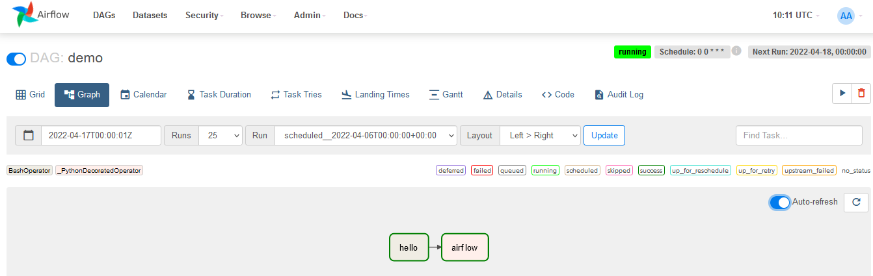873x276 pixels.
Task: Open the Browse menu
Action: coord(258,16)
